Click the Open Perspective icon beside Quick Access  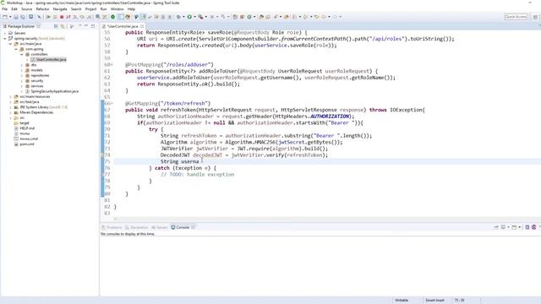535,17
